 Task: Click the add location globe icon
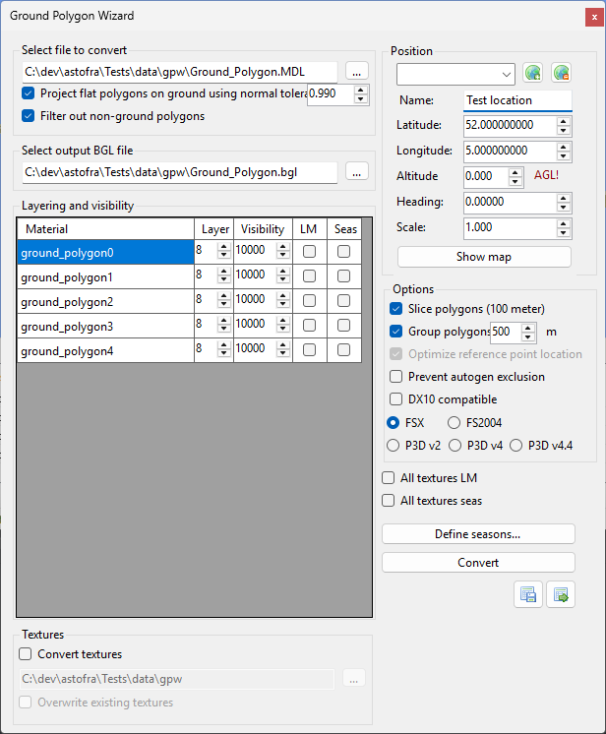coord(532,73)
